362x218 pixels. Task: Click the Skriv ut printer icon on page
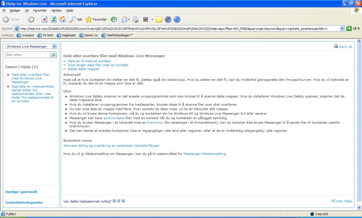tap(336, 46)
